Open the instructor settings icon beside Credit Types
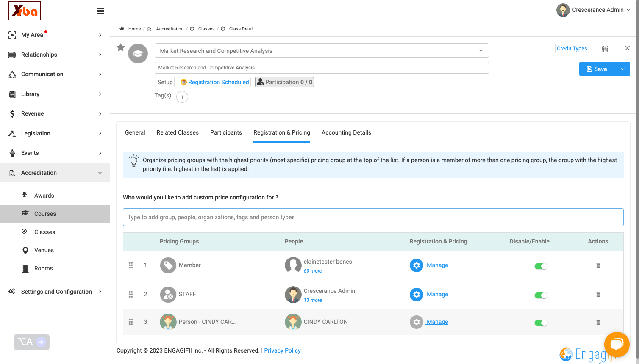 (605, 49)
